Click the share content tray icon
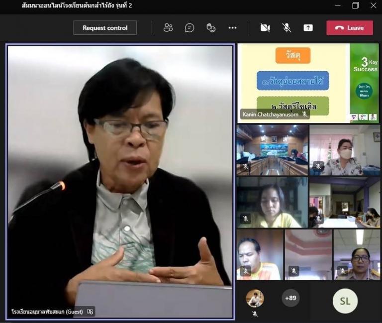The height and width of the screenshot is (323, 382). point(308,28)
